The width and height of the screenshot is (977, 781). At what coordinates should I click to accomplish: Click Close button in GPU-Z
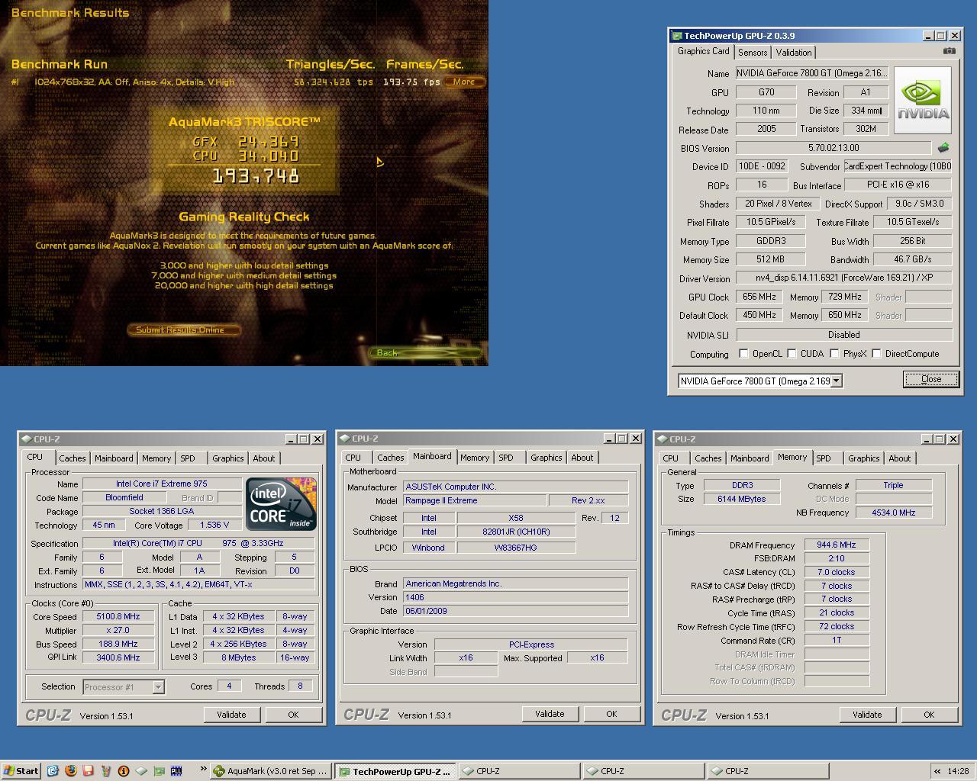tap(931, 379)
